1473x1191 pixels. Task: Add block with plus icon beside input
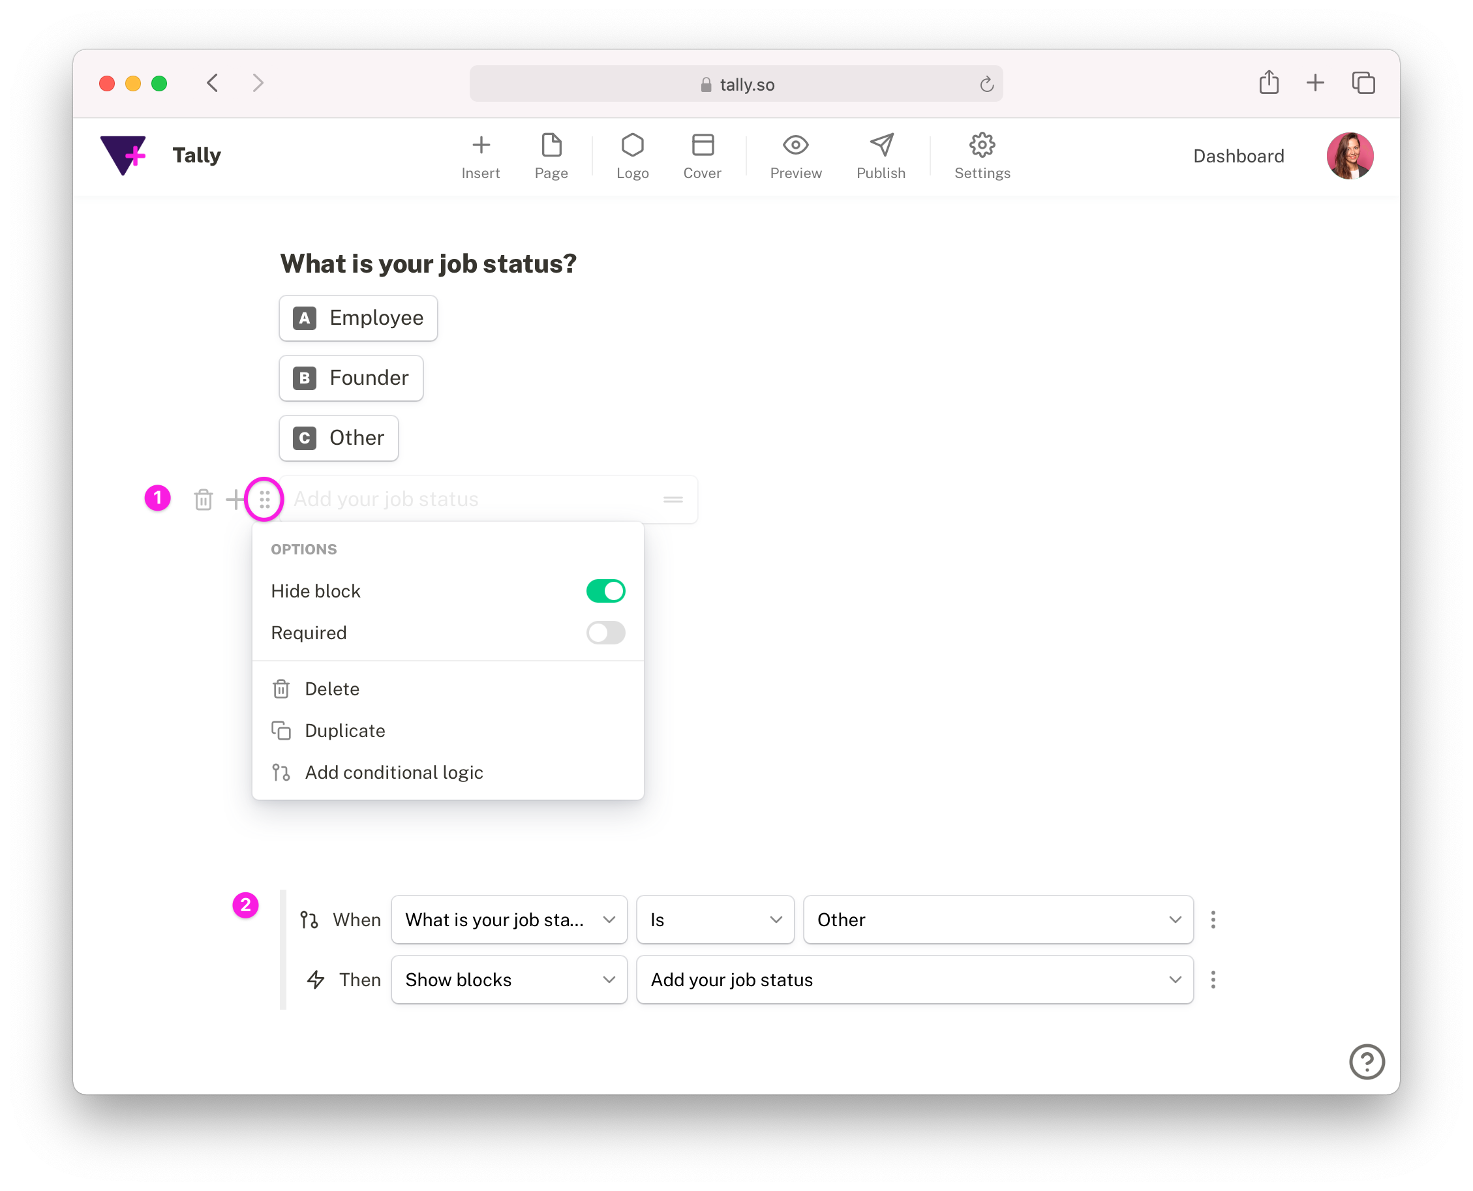[x=235, y=500]
